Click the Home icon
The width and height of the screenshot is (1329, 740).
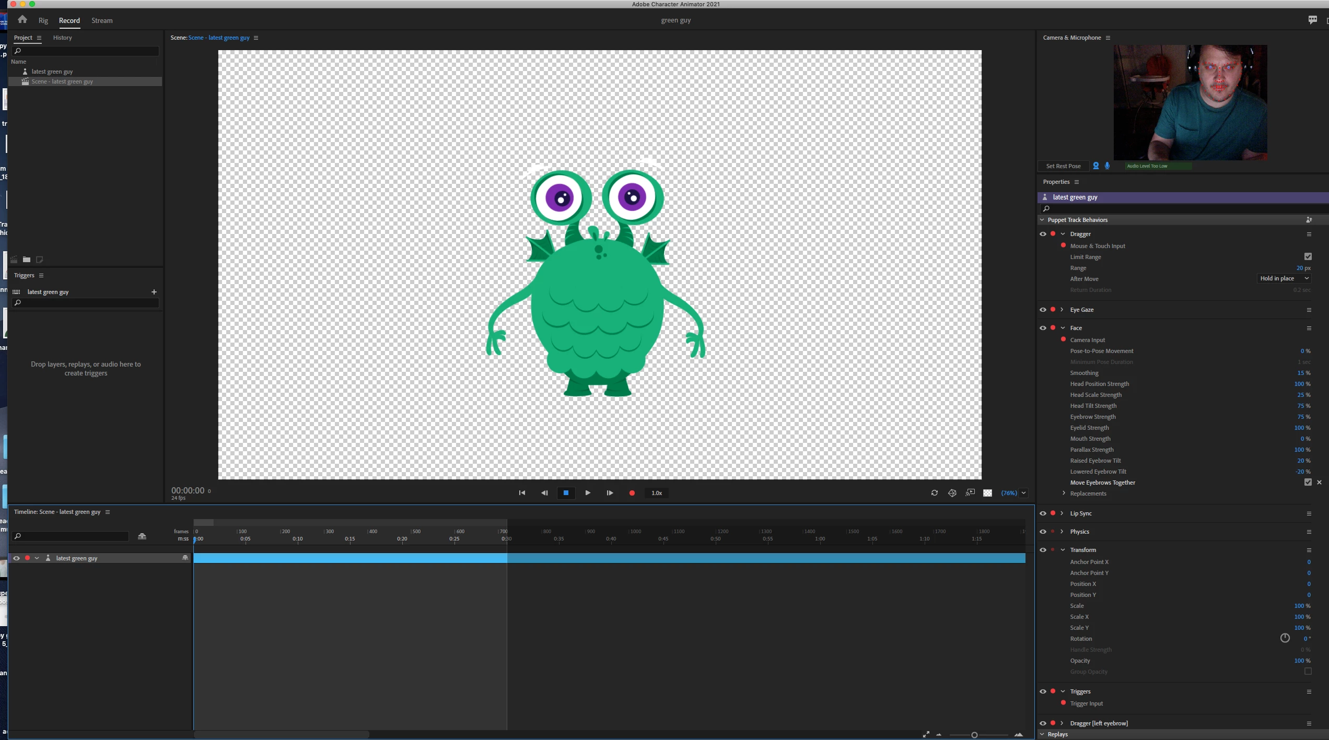pos(22,20)
